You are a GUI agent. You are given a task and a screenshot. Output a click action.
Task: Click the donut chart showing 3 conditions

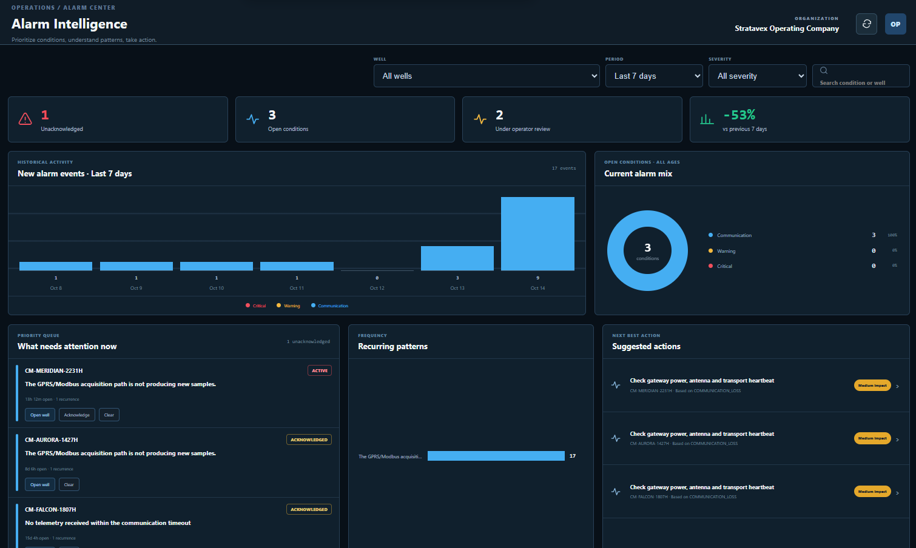coord(647,250)
